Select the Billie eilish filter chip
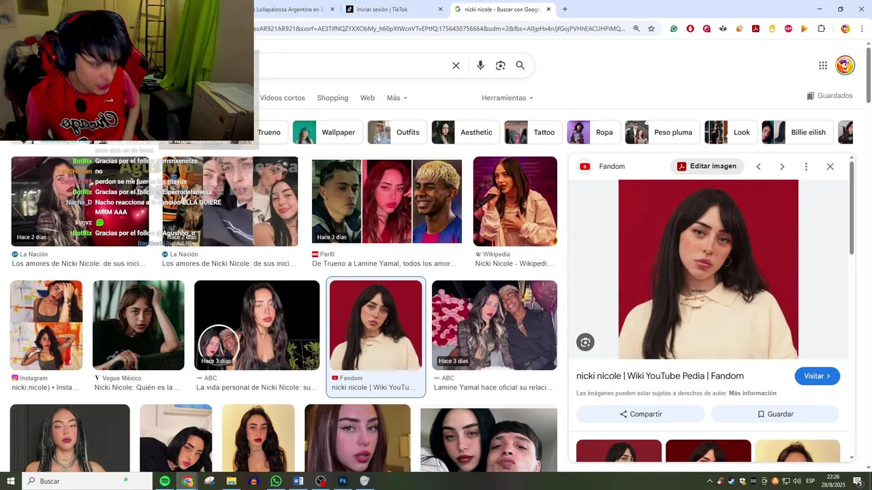Image resolution: width=872 pixels, height=490 pixels. click(798, 132)
